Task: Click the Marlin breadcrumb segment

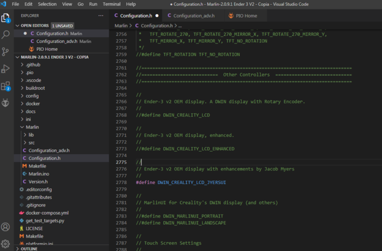Action: point(121,26)
